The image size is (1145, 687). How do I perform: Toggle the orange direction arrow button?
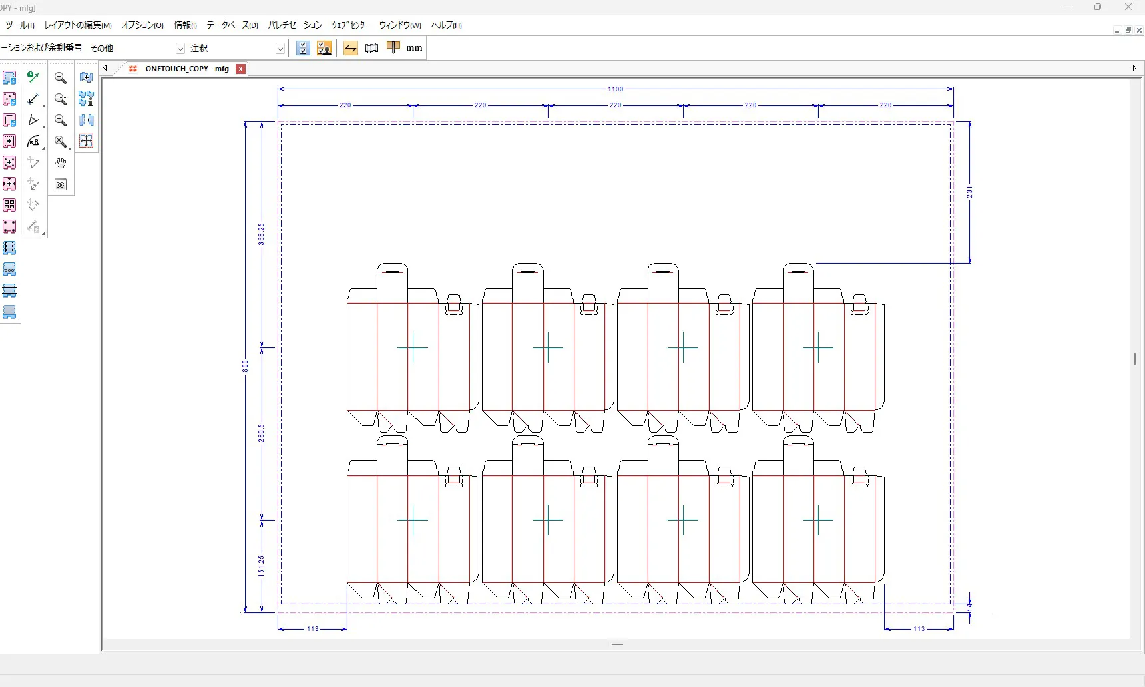coord(351,48)
